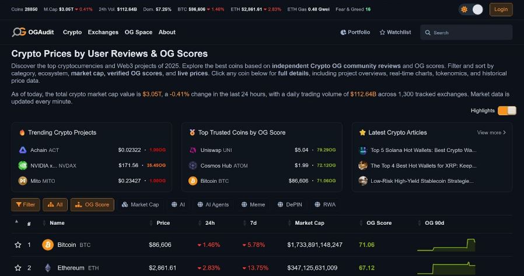Click the Login button
Screen dimensions: 524x276
[x=501, y=9]
